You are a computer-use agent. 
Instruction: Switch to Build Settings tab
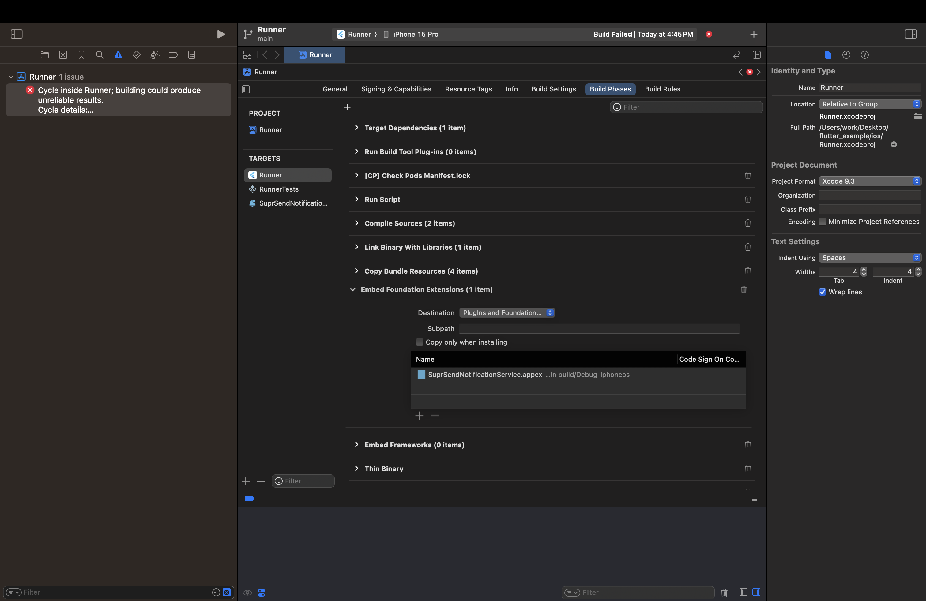click(x=553, y=89)
